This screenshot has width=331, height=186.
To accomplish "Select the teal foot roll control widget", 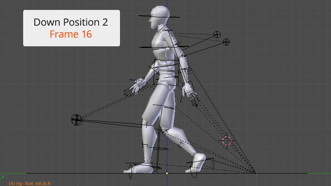I will click(213, 164).
